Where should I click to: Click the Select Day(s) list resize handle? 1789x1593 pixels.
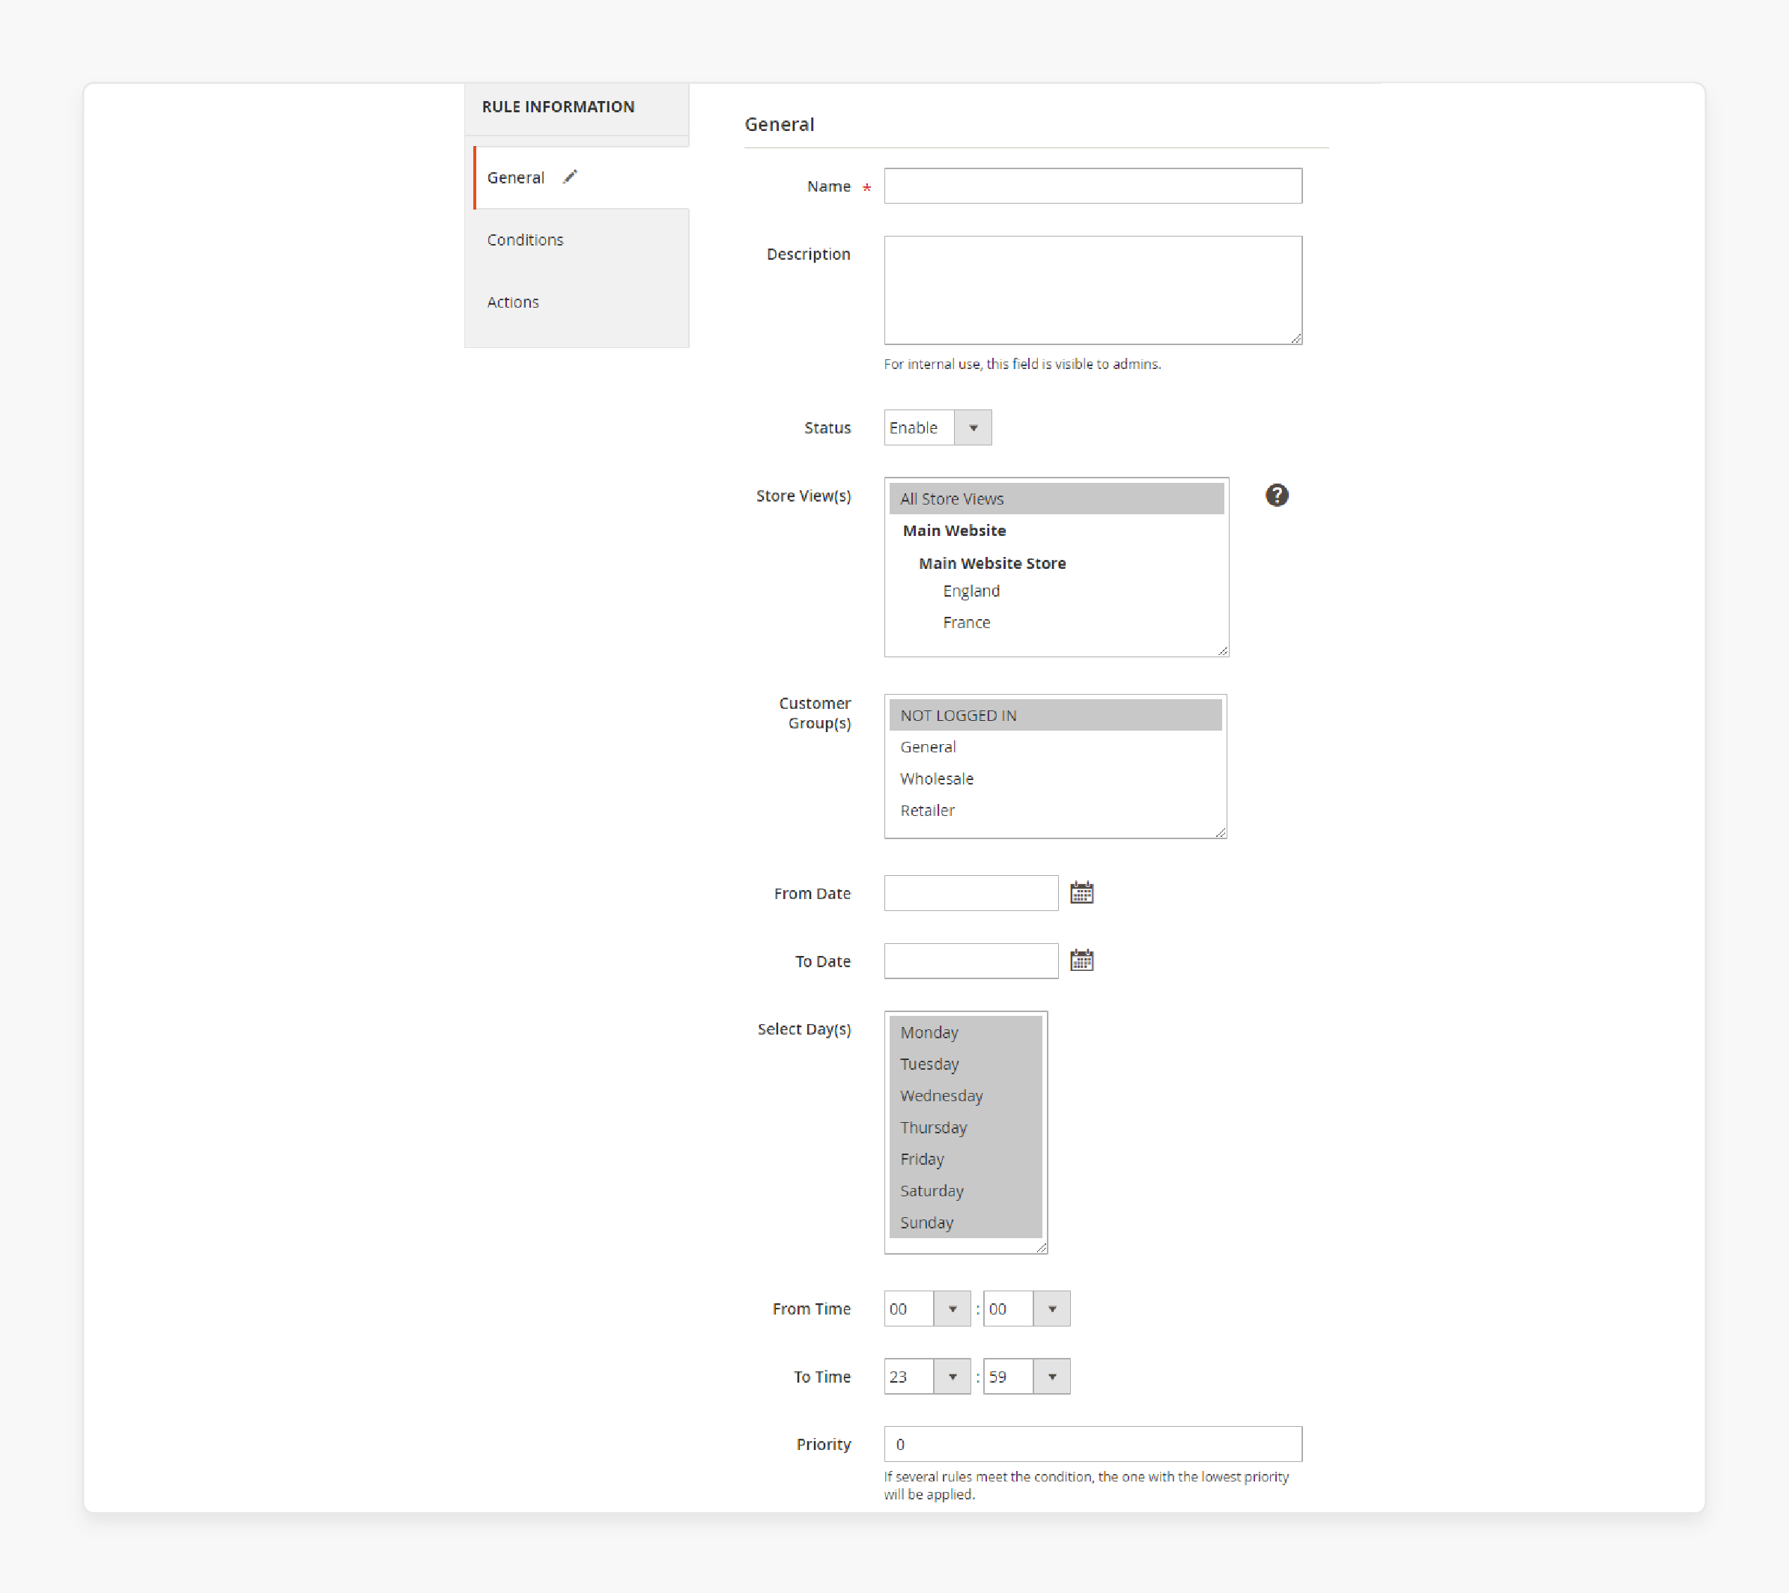tap(1041, 1247)
